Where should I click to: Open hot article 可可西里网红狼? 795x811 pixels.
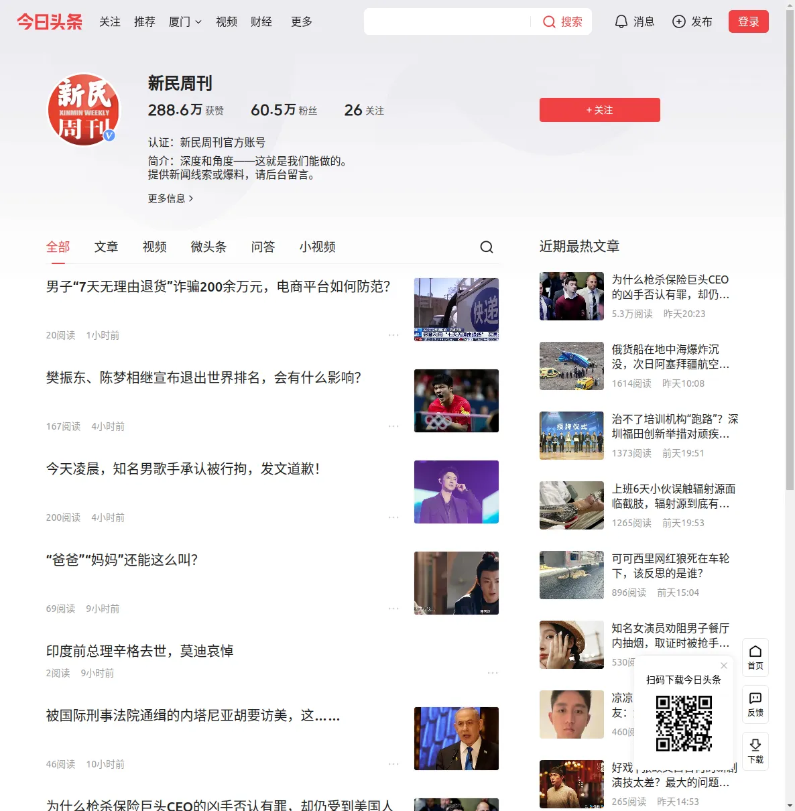(671, 566)
